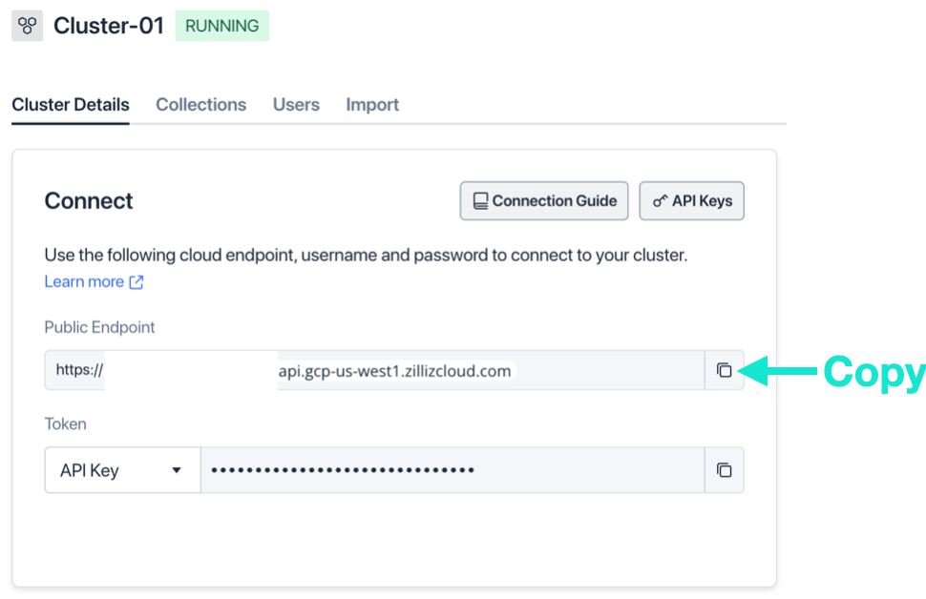Click the cluster logo icon next to Cluster-01
Screen dimensions: 926x599
coord(26,26)
